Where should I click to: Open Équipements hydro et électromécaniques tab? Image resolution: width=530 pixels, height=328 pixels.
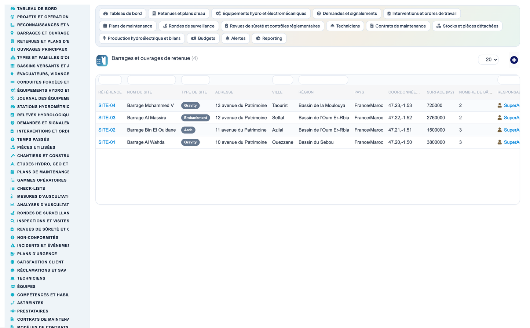pyautogui.click(x=261, y=14)
